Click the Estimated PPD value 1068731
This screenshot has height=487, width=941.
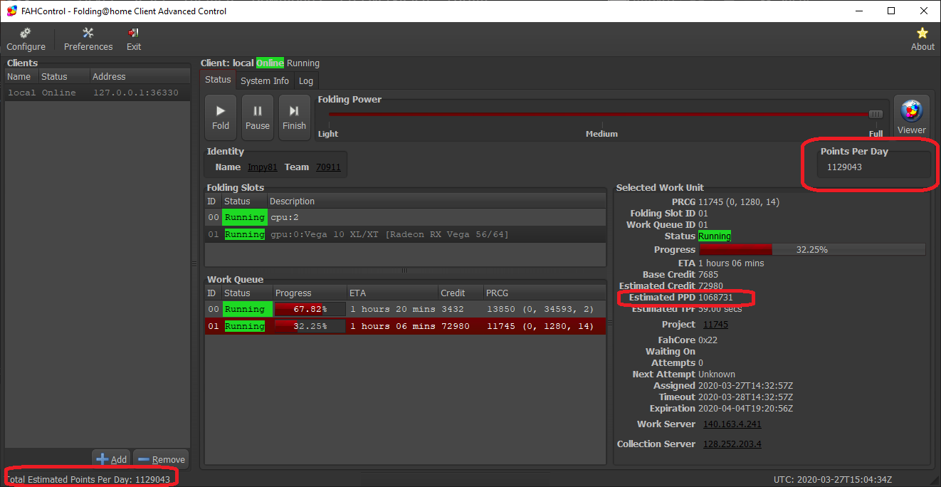click(715, 298)
